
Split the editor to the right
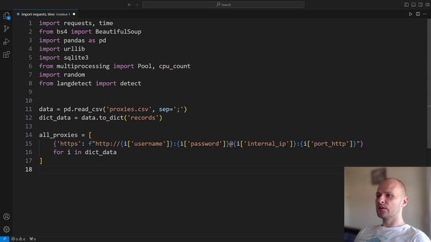pos(418,14)
